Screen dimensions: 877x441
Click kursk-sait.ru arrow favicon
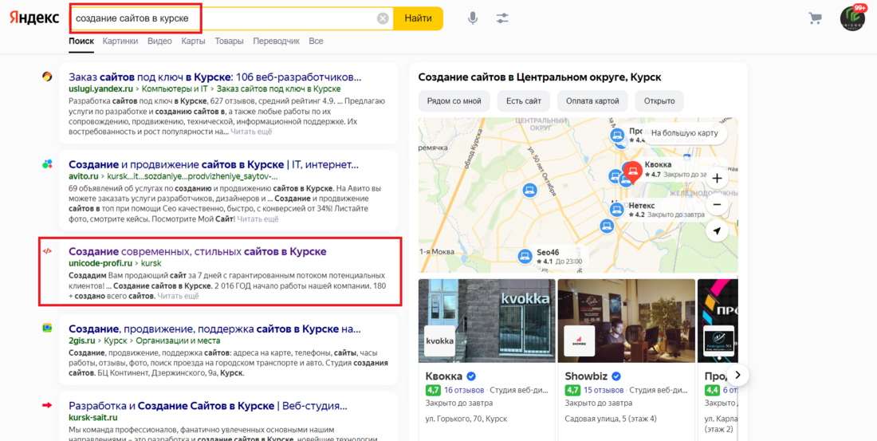(48, 405)
